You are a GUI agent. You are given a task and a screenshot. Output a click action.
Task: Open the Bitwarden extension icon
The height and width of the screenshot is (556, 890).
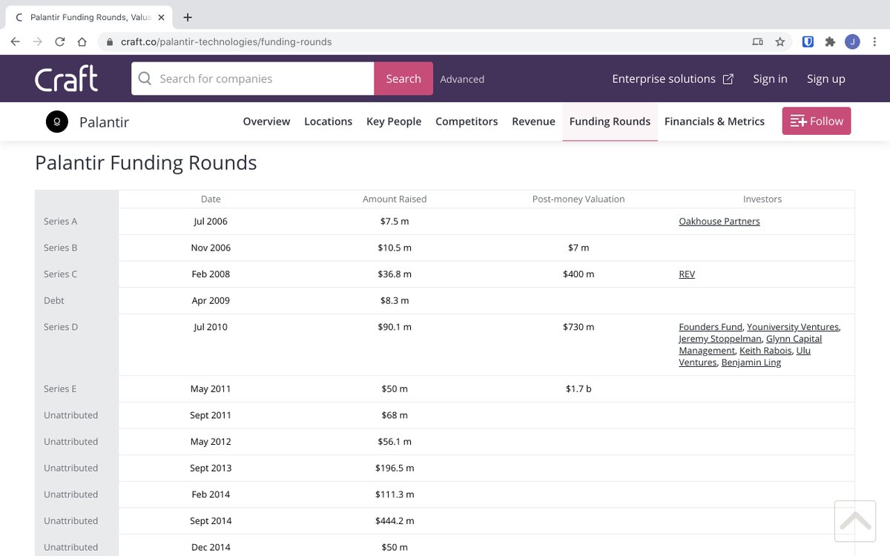(808, 42)
